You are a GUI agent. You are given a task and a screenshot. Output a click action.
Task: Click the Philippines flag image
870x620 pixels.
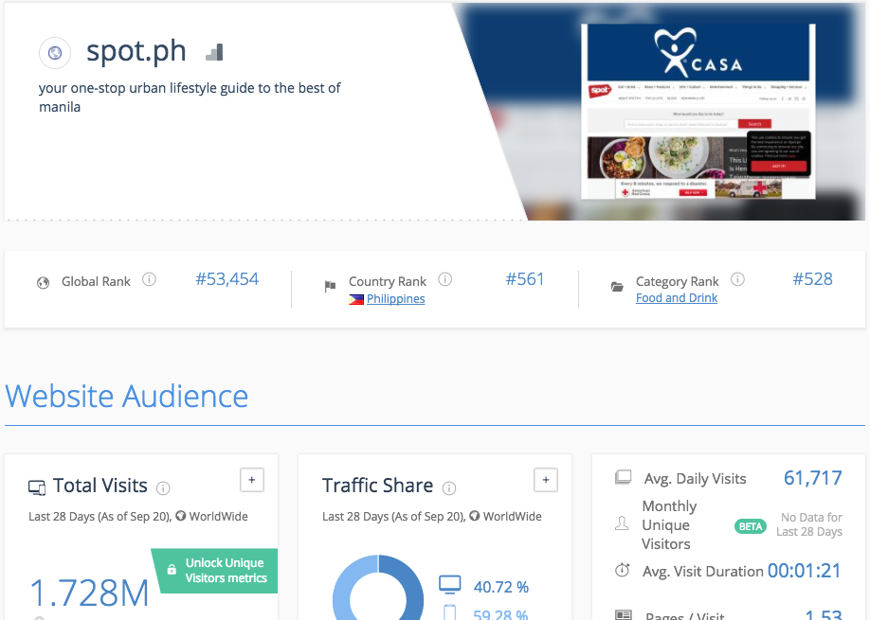(x=356, y=300)
